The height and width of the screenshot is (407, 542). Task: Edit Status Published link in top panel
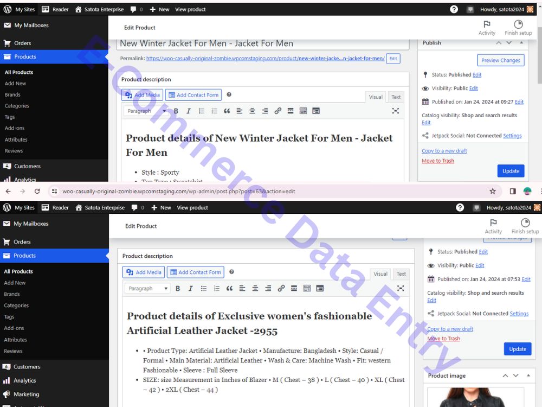[x=477, y=75]
